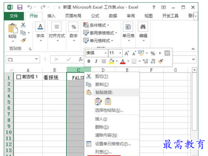This screenshot has height=156, width=208.
Task: Open the 数字 number format group
Action: pyautogui.click(x=73, y=32)
